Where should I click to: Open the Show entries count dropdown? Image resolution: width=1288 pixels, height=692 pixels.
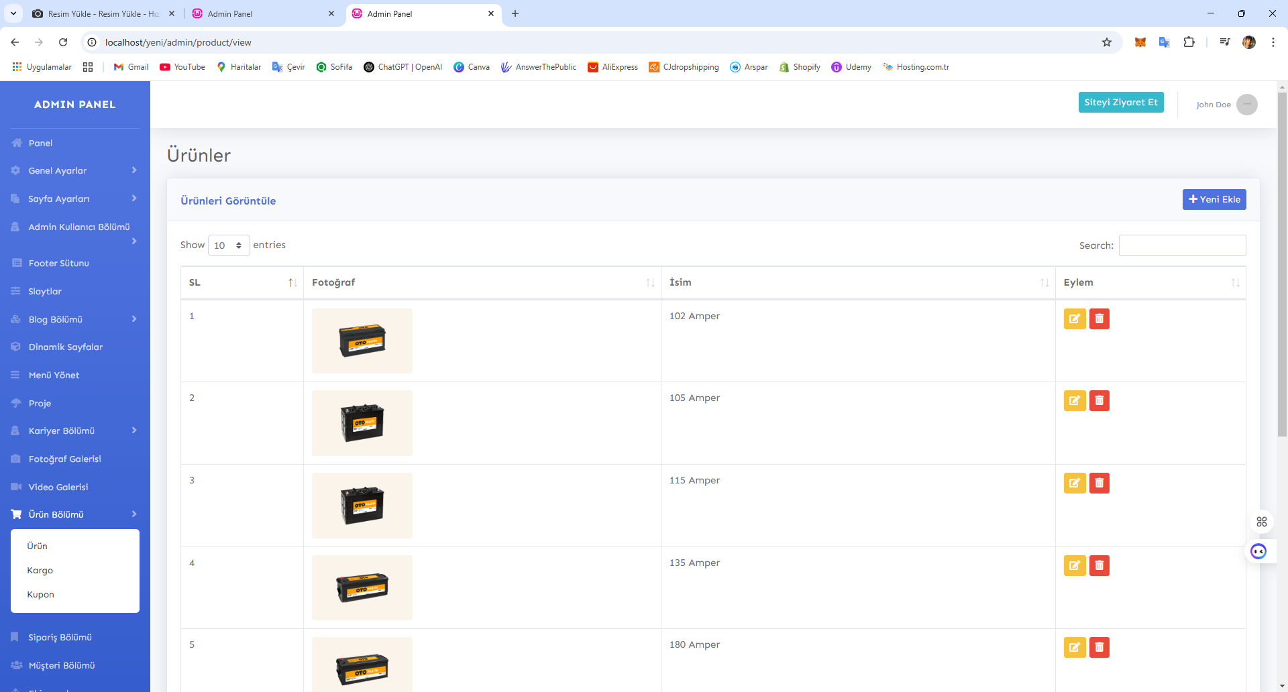(228, 245)
